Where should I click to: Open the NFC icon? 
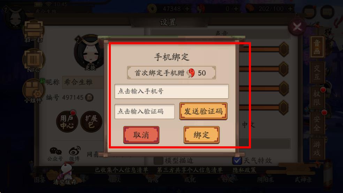click(33, 60)
